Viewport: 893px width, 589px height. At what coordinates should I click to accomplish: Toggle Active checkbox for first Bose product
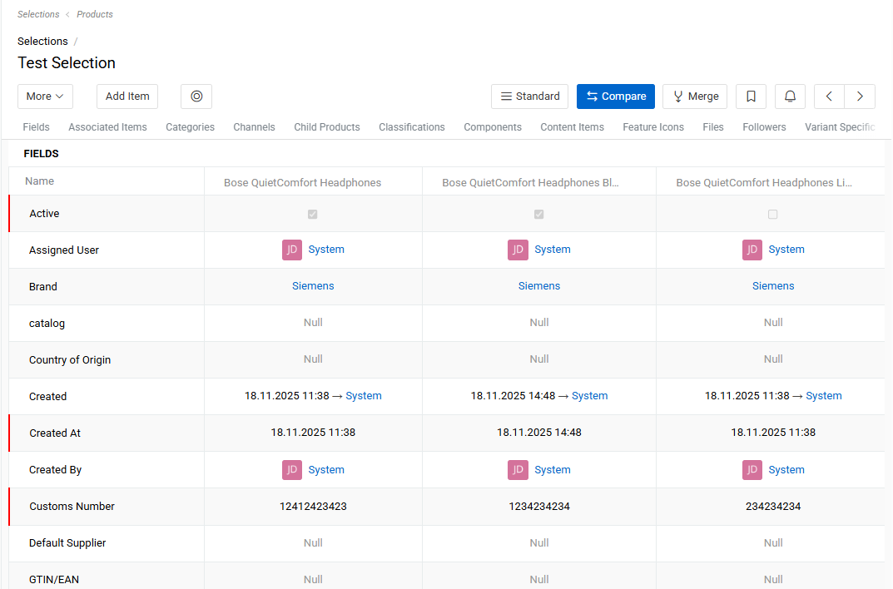pos(313,214)
